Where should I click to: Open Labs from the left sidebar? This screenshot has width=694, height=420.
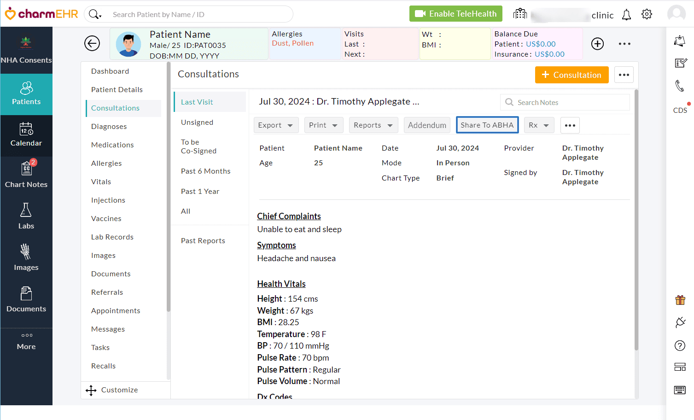(x=26, y=216)
